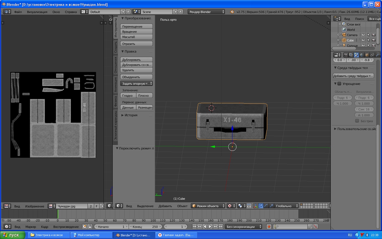This screenshot has height=239, width=382.
Task: Click the lock time to other windows icon
Action: pos(90,227)
